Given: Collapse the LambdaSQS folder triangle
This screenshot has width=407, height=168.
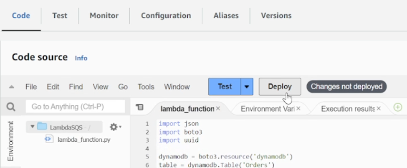Looking at the screenshot, I should [x=33, y=127].
